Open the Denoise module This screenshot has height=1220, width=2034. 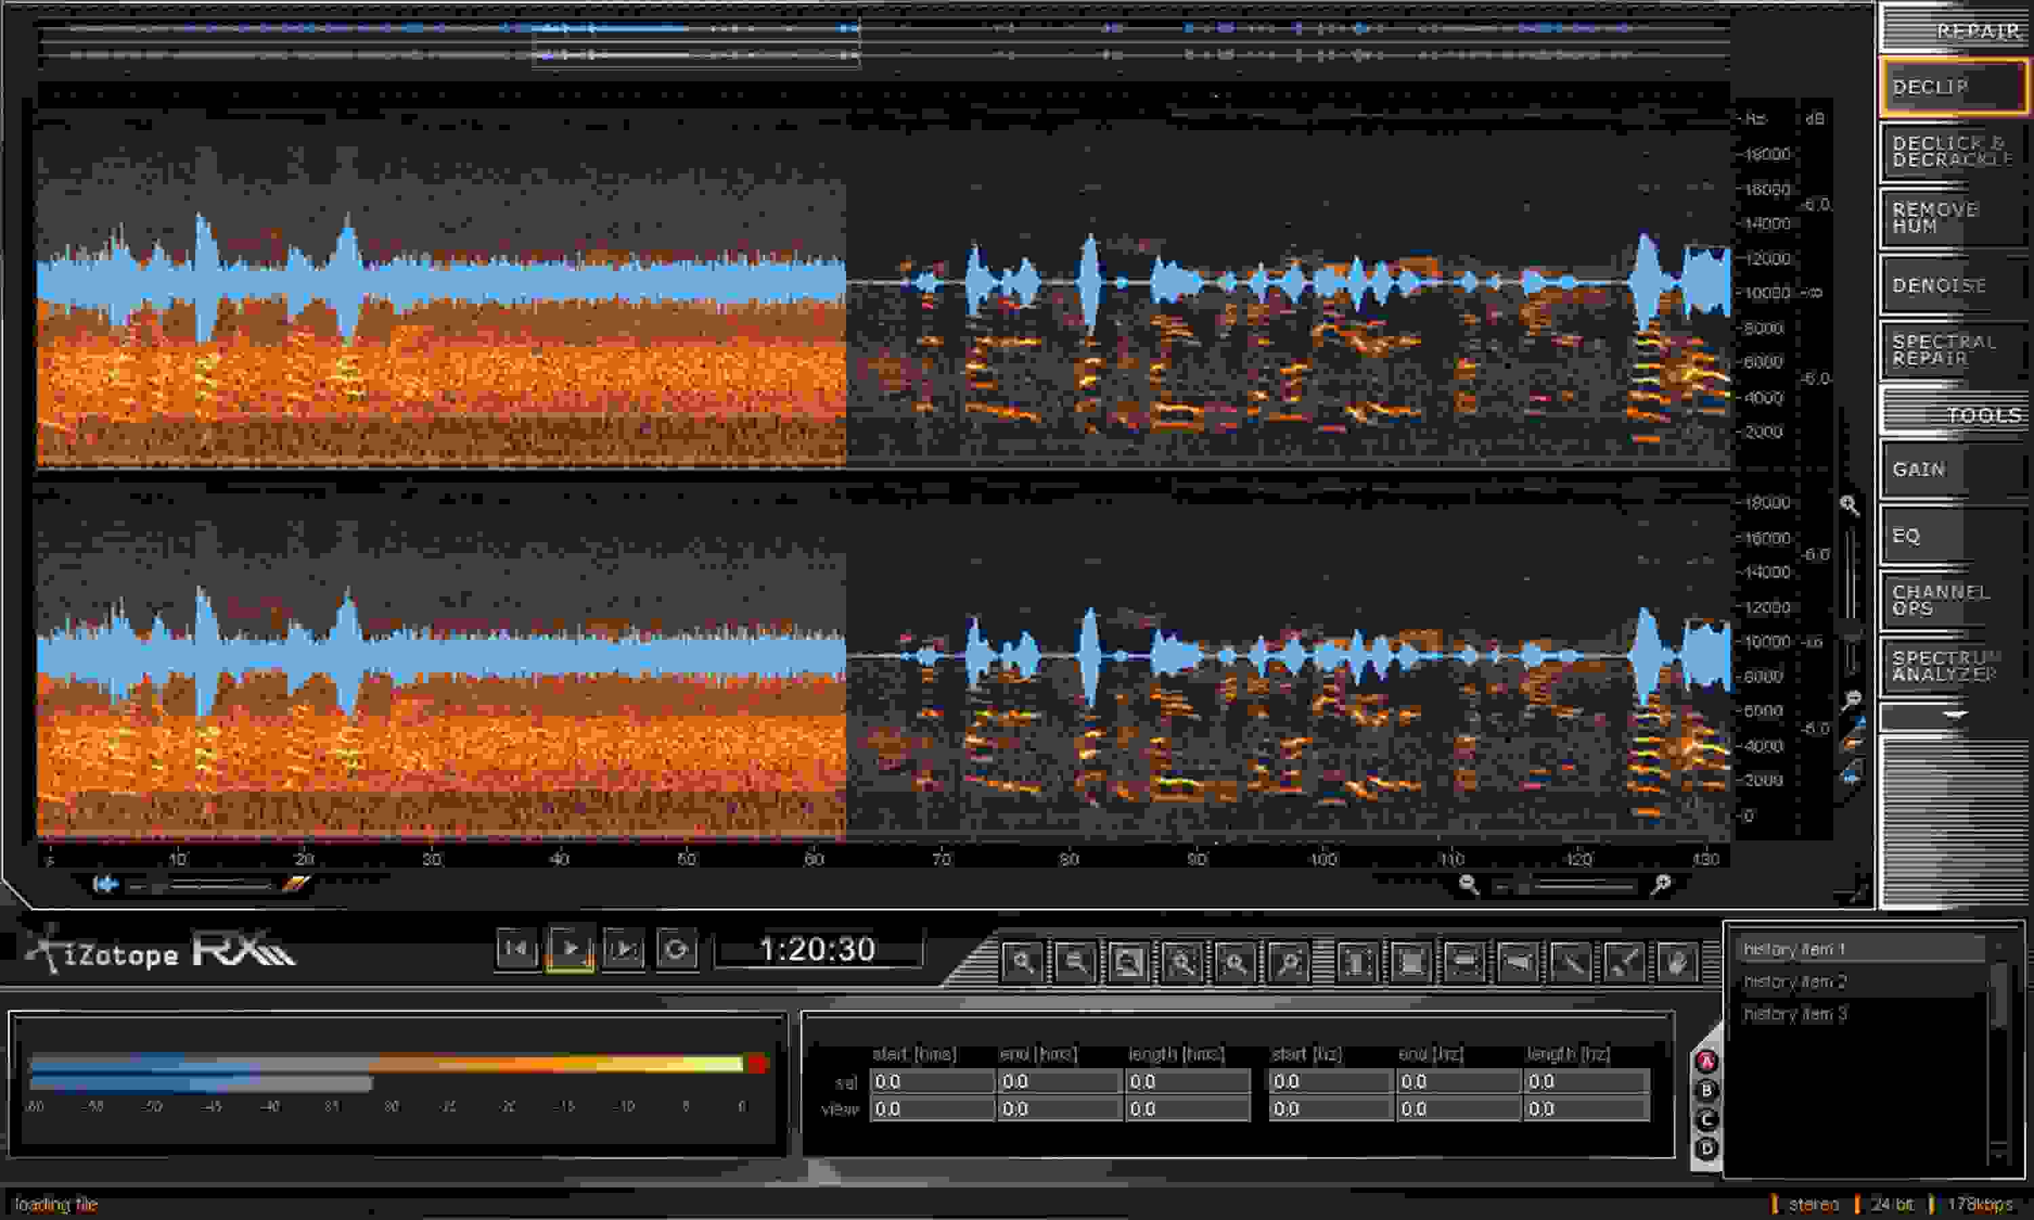(x=1951, y=286)
